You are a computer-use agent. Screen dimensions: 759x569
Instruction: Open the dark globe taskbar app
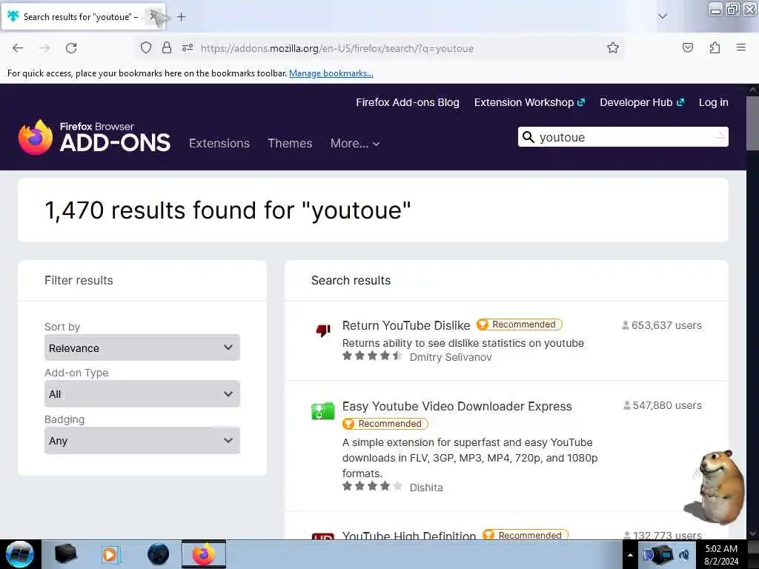pos(159,554)
